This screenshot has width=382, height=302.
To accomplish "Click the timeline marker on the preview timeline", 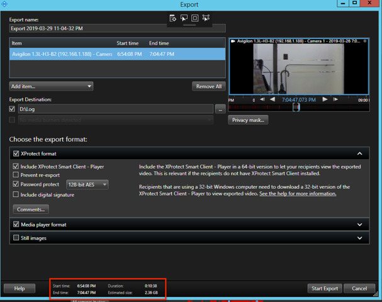I will click(x=296, y=108).
